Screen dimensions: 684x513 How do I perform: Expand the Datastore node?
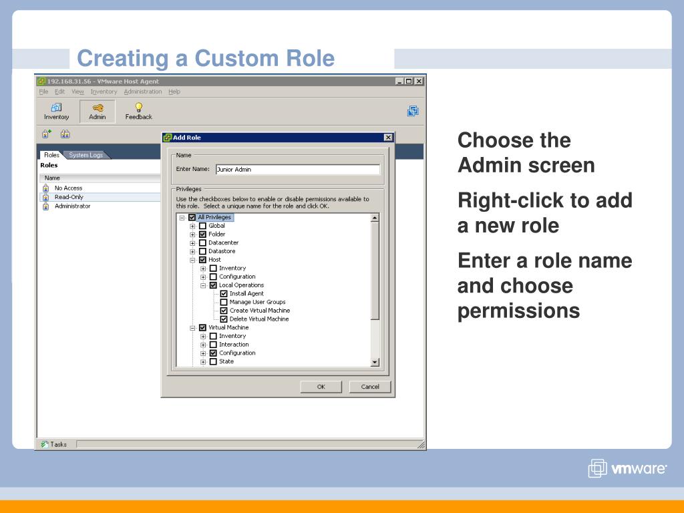pyautogui.click(x=192, y=252)
